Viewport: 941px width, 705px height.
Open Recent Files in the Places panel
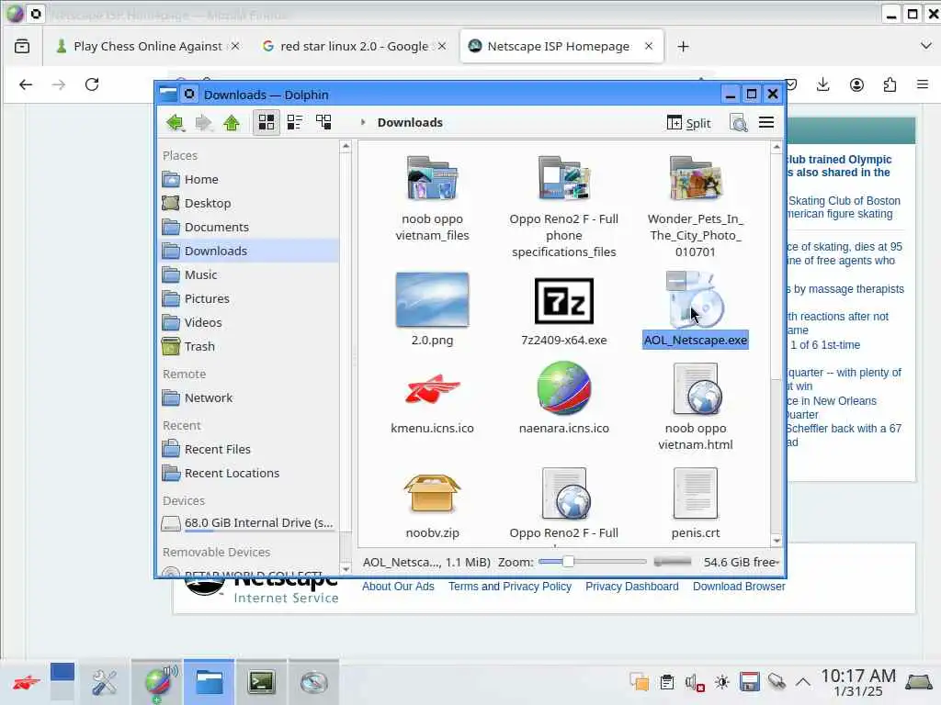250,450
